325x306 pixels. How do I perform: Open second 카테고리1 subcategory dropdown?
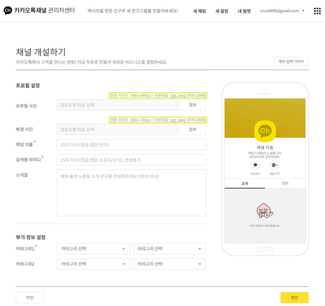[x=169, y=249]
